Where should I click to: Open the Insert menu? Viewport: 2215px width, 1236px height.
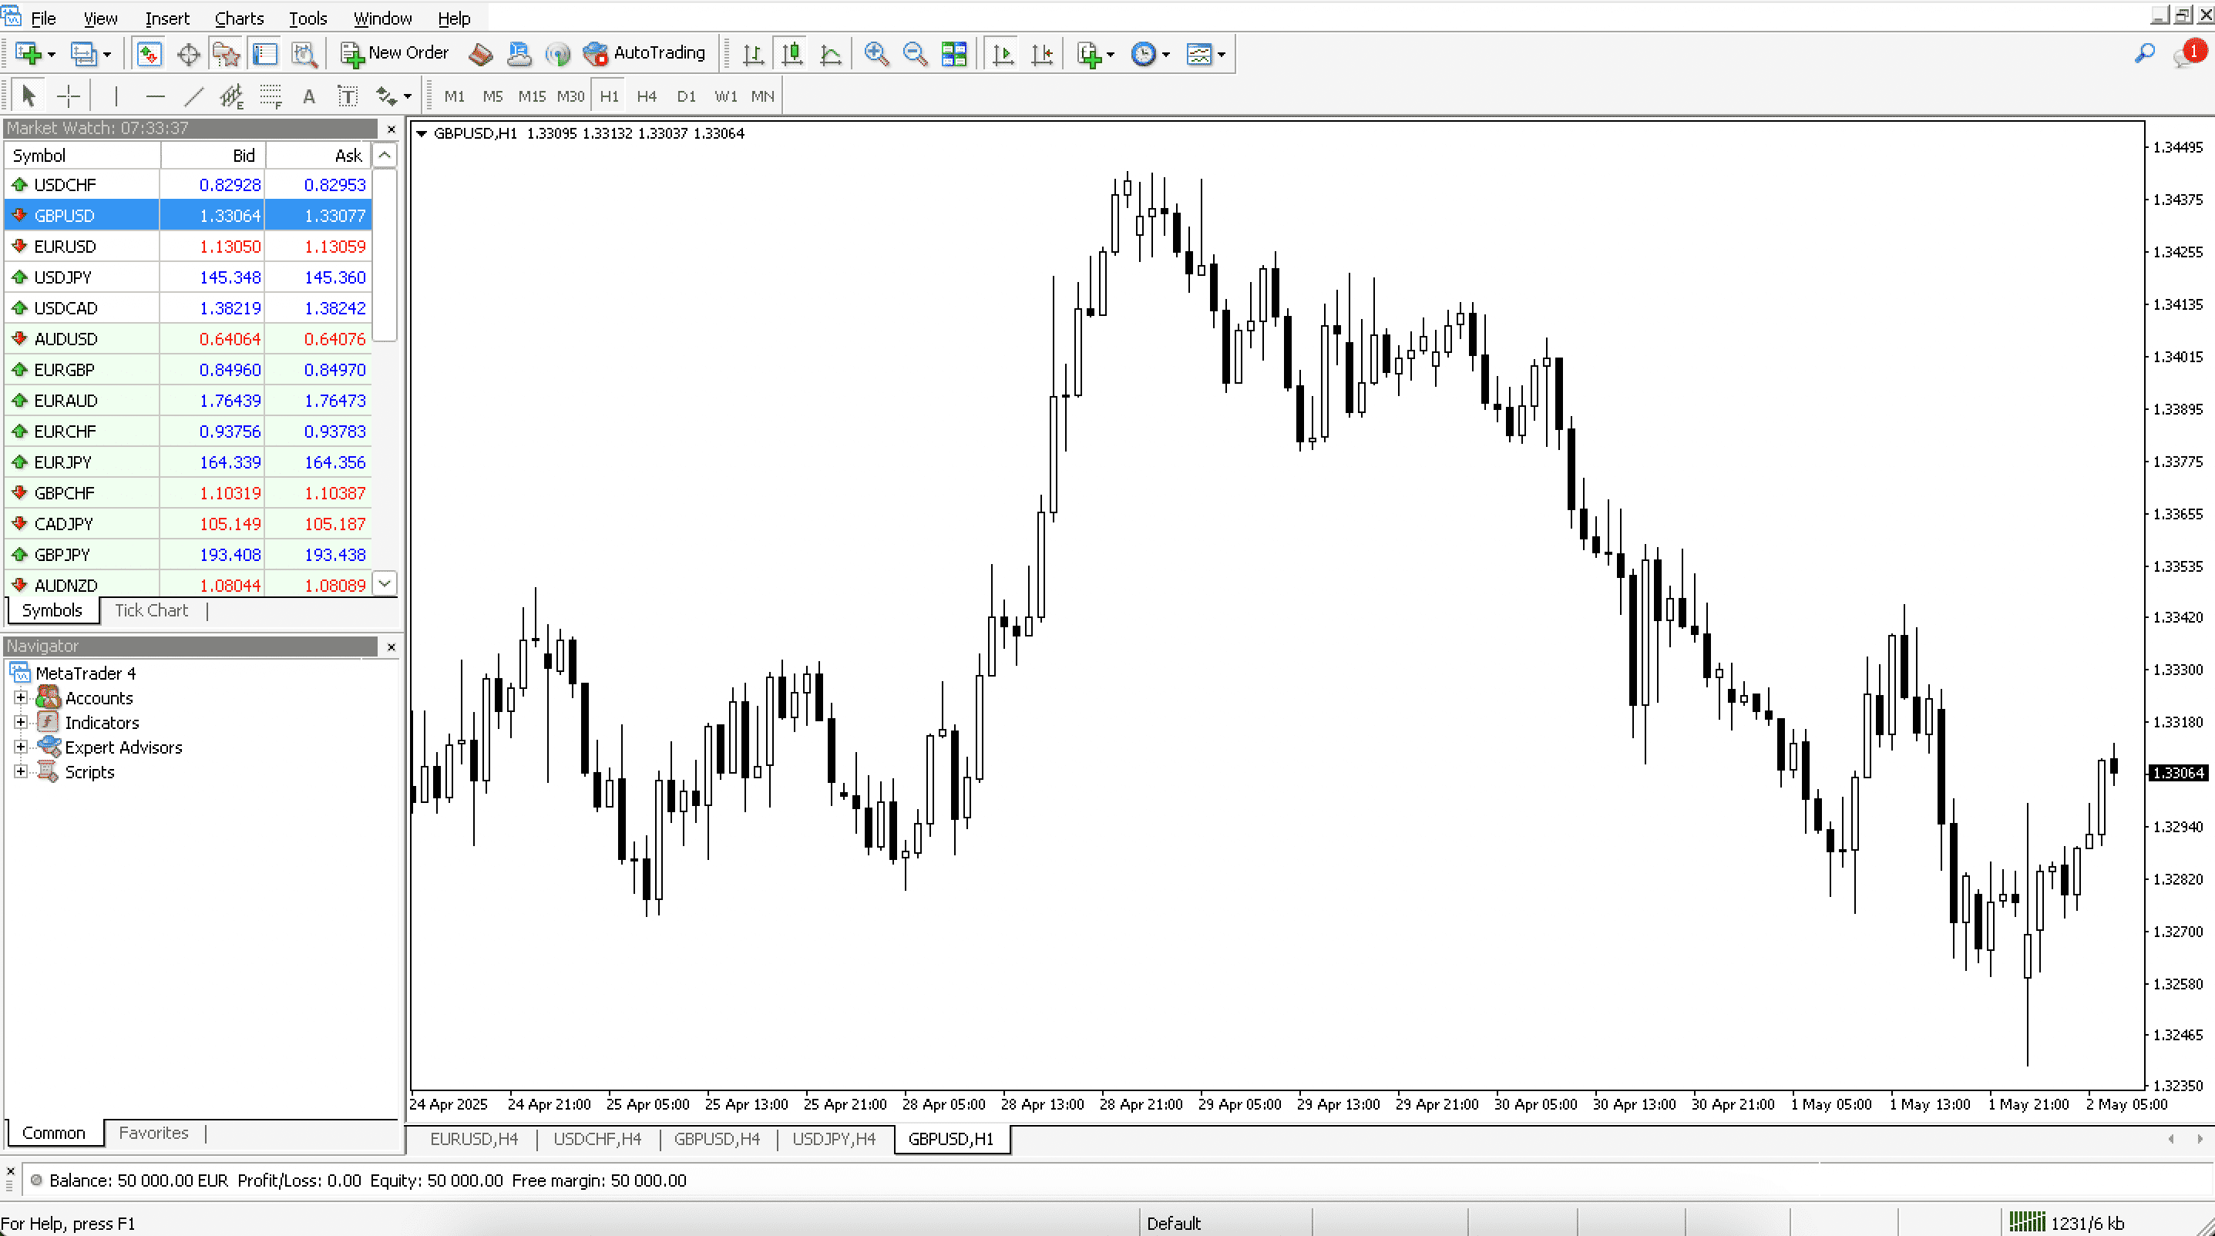pos(166,18)
